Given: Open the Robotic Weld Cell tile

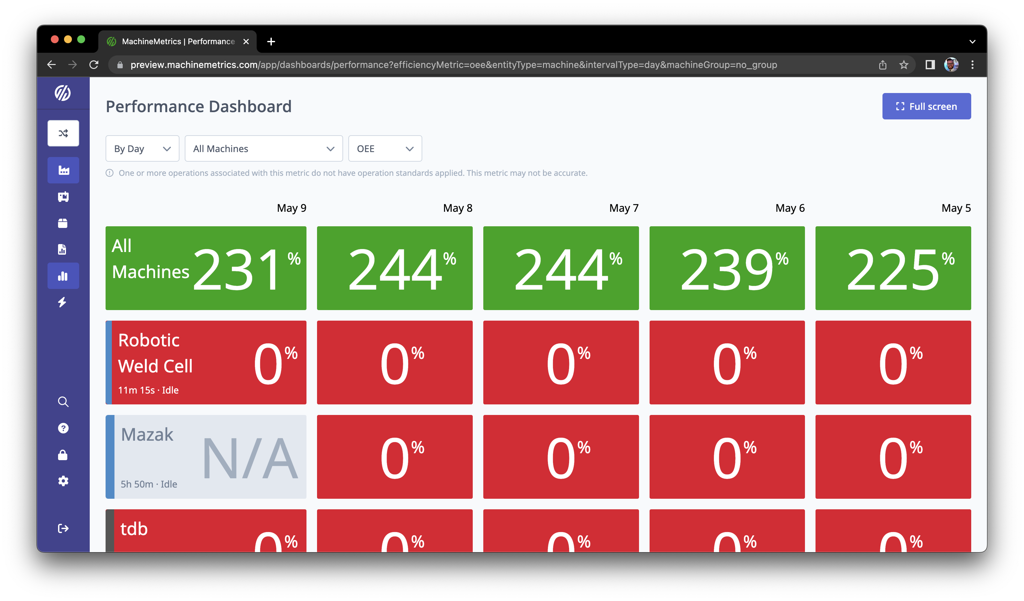Looking at the screenshot, I should (206, 363).
